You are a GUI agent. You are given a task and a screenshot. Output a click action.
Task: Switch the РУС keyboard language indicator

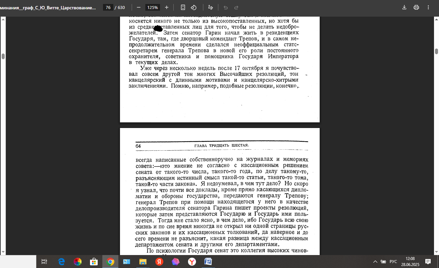click(393, 262)
